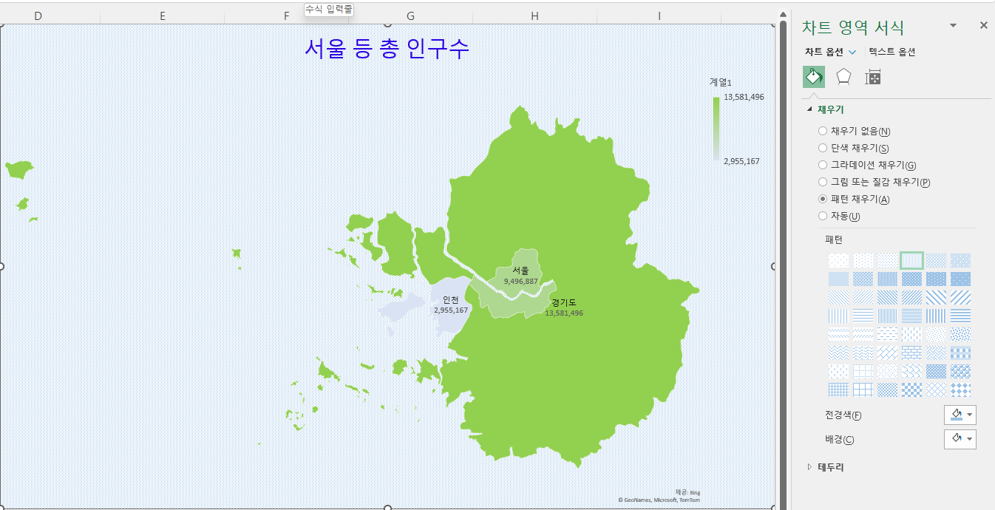Select the 30% crosshatch pattern swatch
This screenshot has height=510, width=995.
pos(936,260)
